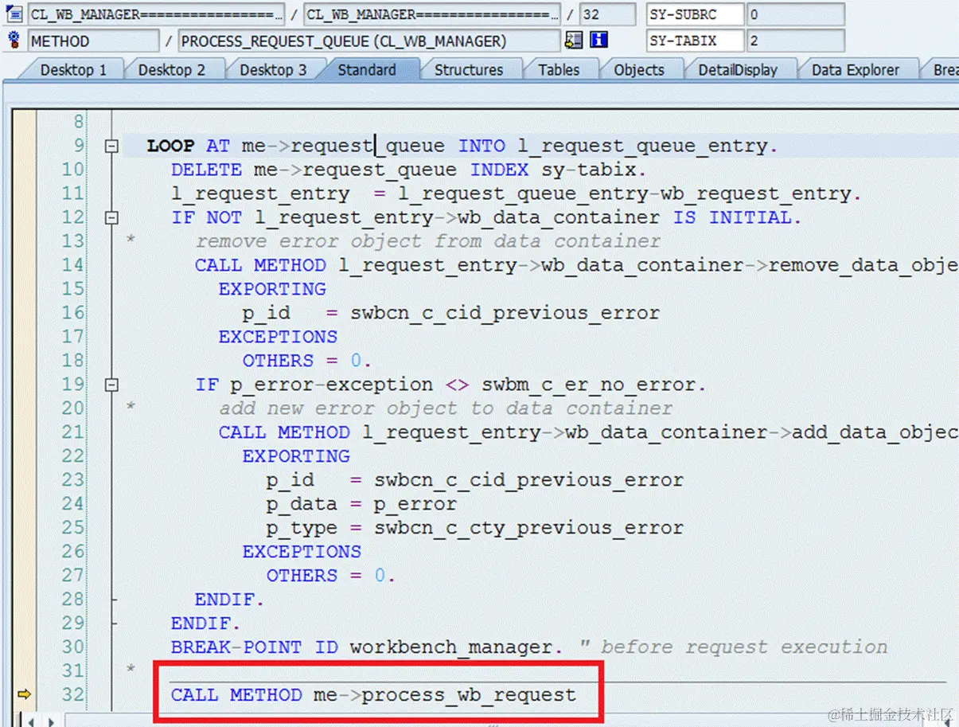Click 'p_id = swbcn_c_cid_previous_error' on line 23
Screen dimensions: 959x727
475,480
